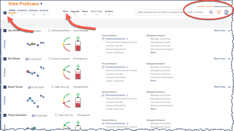Click the download document icon
This screenshot has width=234, height=131.
tap(227, 12)
